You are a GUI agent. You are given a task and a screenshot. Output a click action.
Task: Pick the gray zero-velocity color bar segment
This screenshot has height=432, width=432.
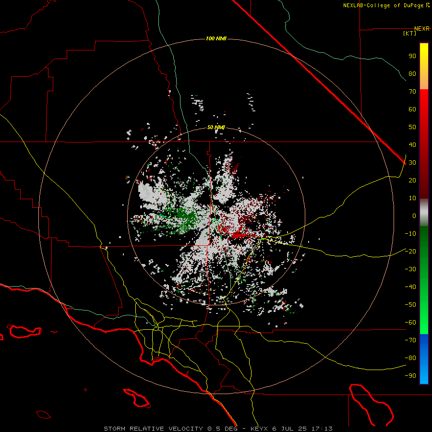424,213
